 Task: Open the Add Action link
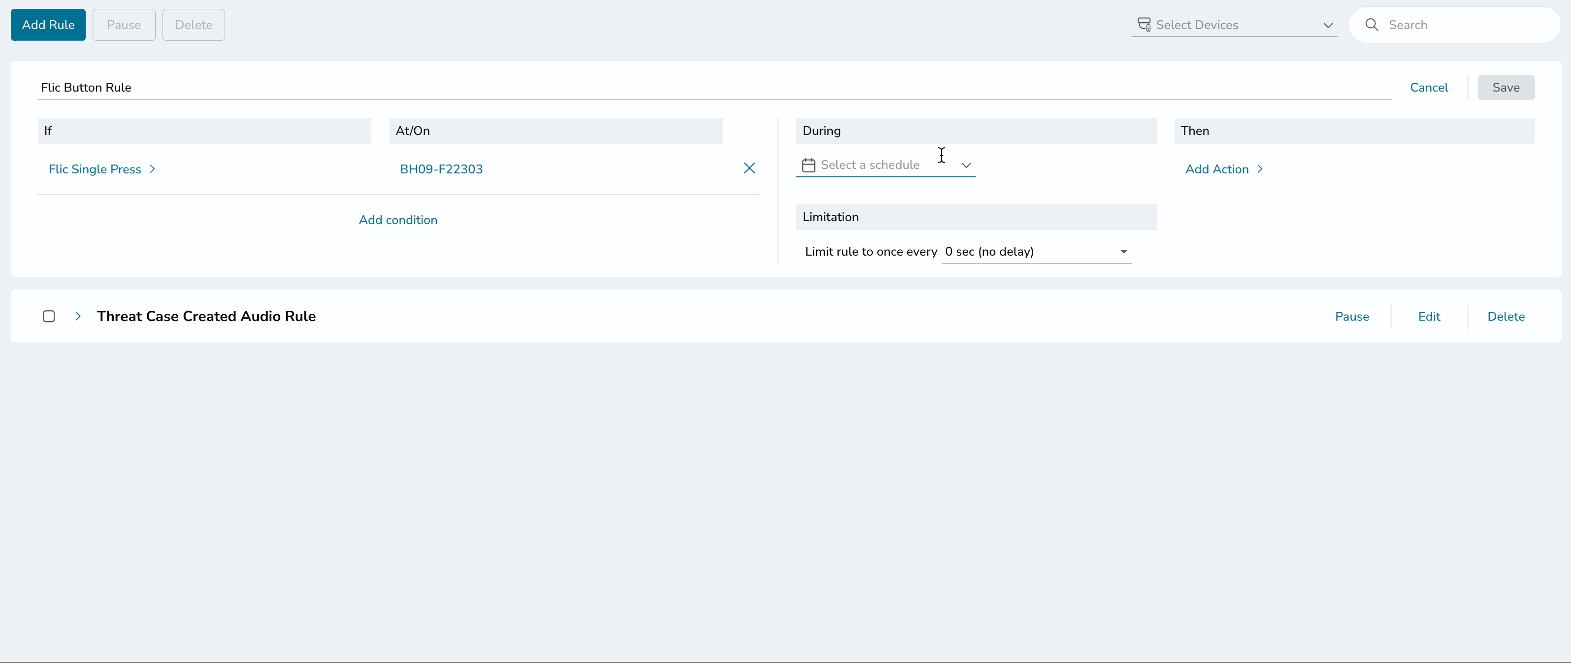[1217, 169]
